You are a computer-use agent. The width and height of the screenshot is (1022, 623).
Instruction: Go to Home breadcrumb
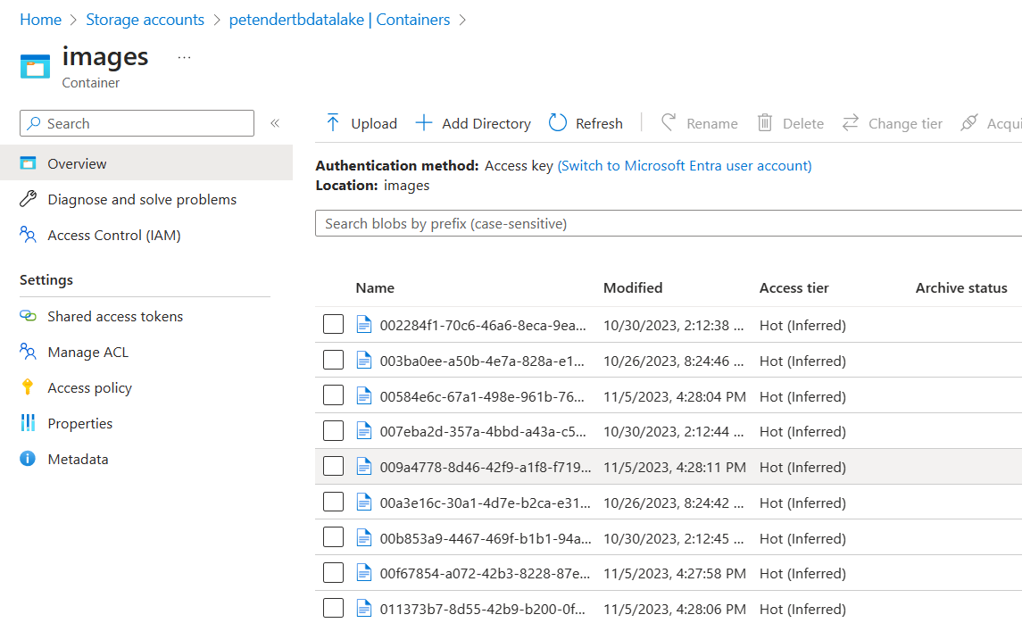(40, 20)
